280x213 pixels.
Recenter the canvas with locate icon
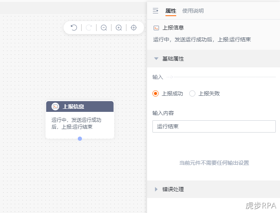coord(134,28)
